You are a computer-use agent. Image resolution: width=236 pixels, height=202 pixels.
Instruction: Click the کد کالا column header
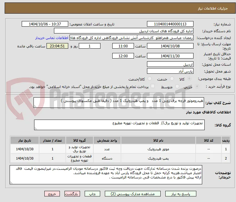click(208, 140)
